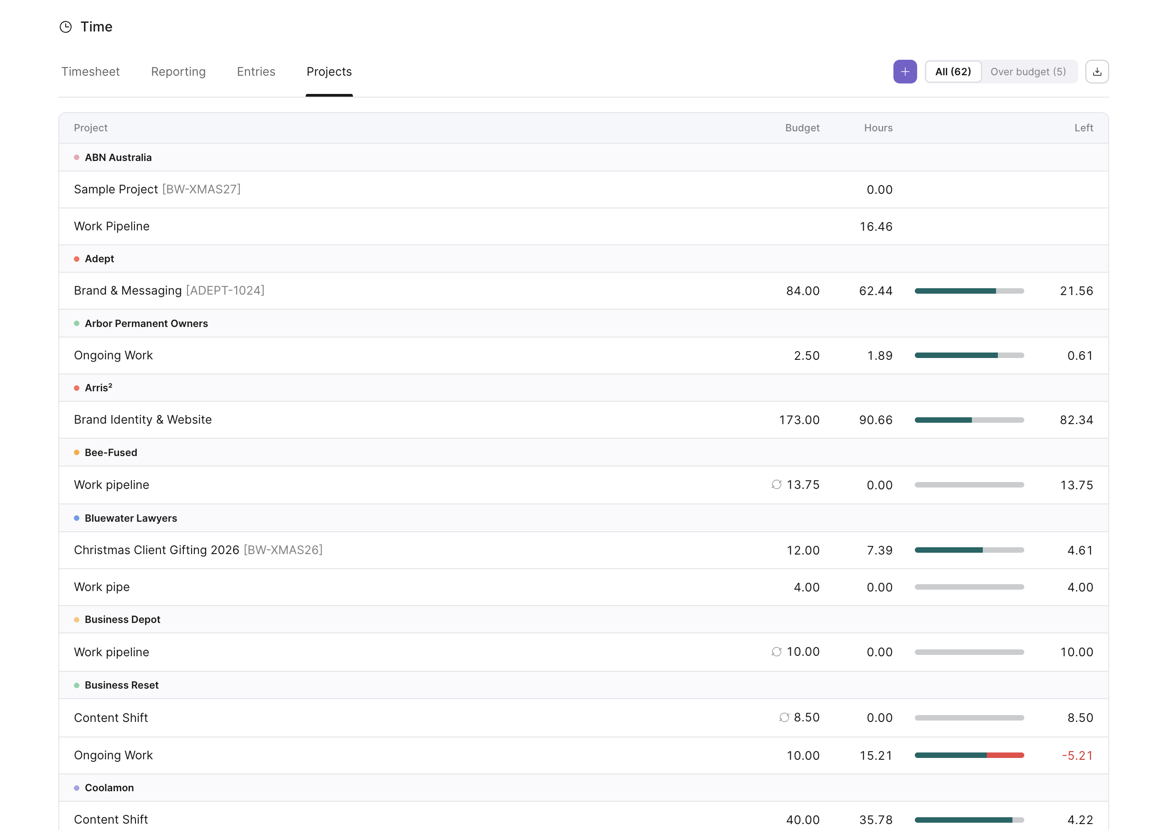1152x830 pixels.
Task: Click the Left column header
Action: pyautogui.click(x=1084, y=128)
